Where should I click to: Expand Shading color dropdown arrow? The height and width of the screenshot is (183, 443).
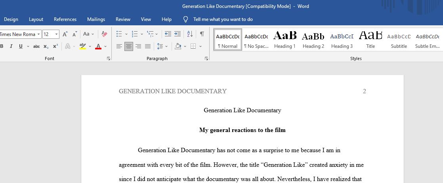(x=185, y=46)
